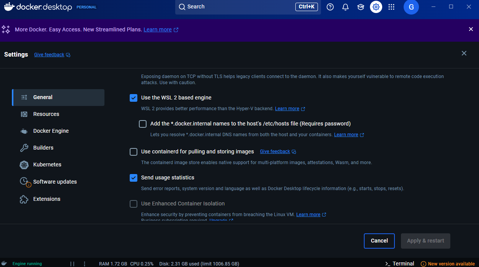Click the Kubernetes helm wheel icon
This screenshot has height=267, width=479.
pos(24,165)
